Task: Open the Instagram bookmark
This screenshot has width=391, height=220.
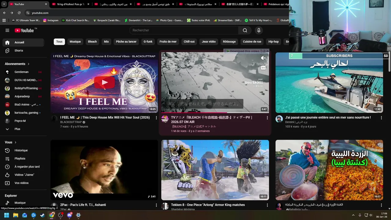Action: (x=51, y=20)
